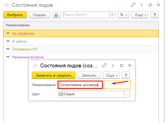
Task: Click Записать и закрыть button
Action: tap(54, 75)
